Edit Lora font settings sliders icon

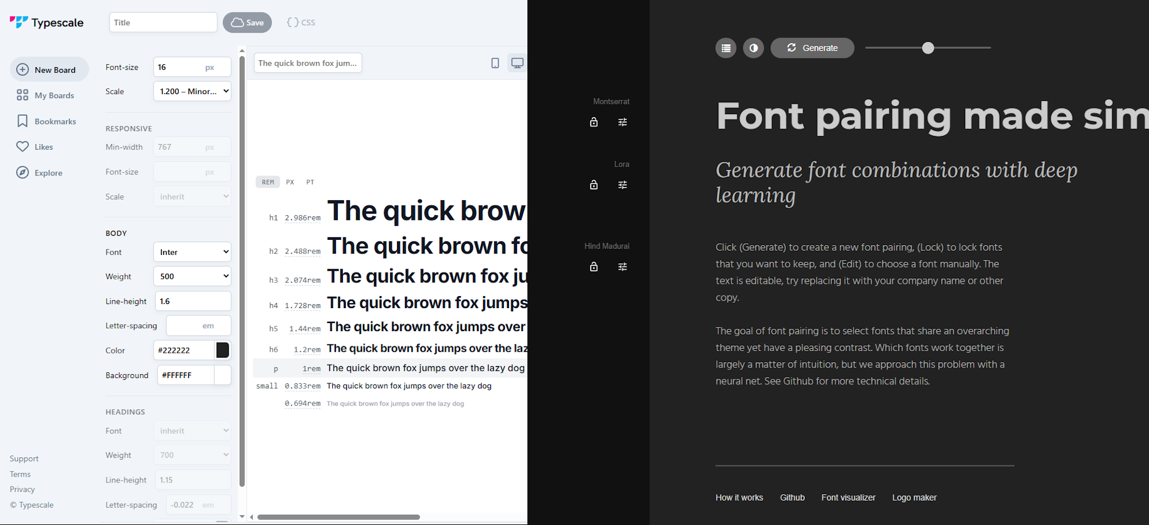(x=622, y=185)
